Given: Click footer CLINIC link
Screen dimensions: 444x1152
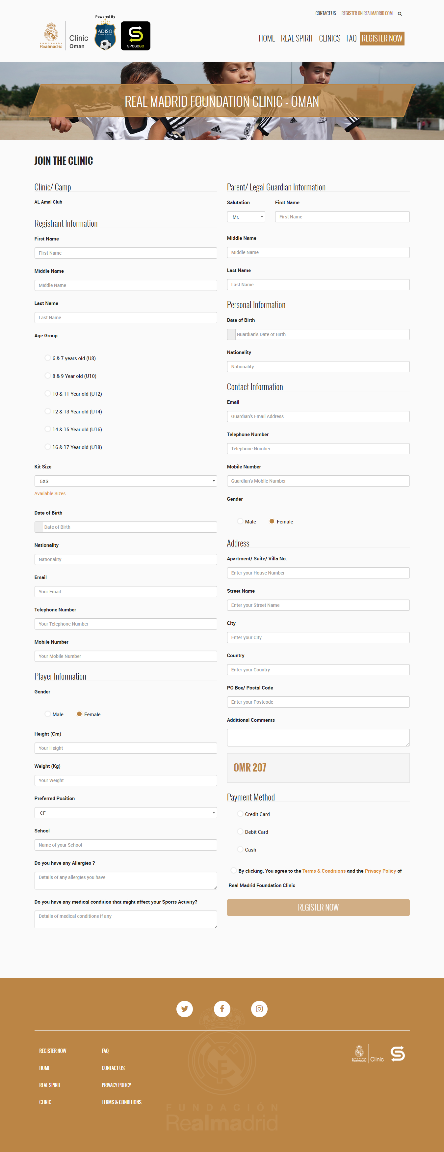Looking at the screenshot, I should [x=45, y=1102].
